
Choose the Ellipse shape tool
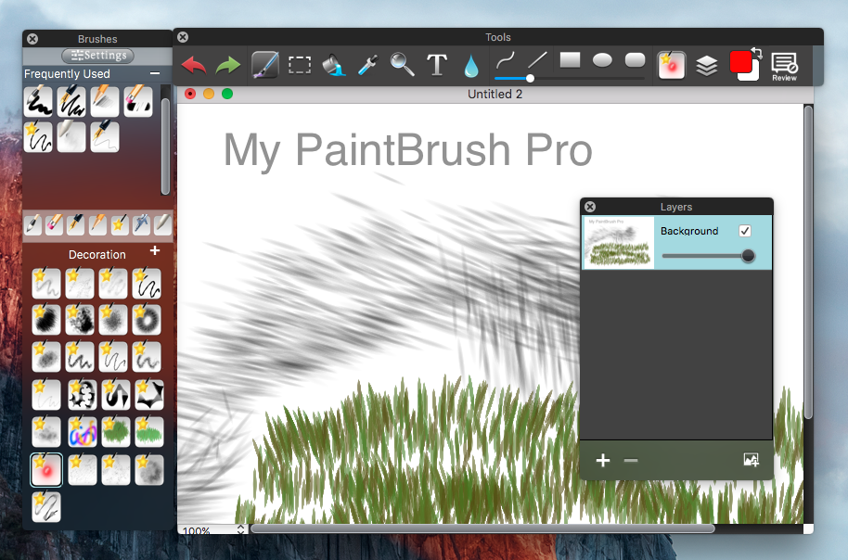(x=602, y=60)
